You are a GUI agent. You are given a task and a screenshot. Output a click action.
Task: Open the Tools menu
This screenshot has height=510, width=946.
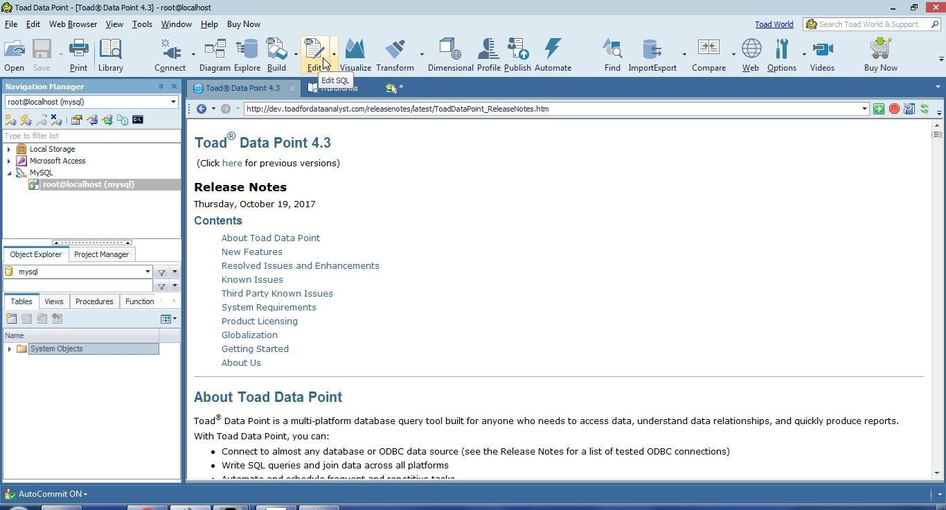point(142,24)
